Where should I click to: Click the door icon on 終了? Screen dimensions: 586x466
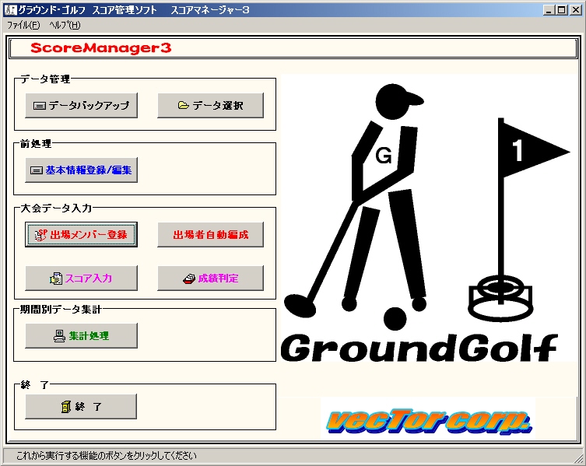66,407
